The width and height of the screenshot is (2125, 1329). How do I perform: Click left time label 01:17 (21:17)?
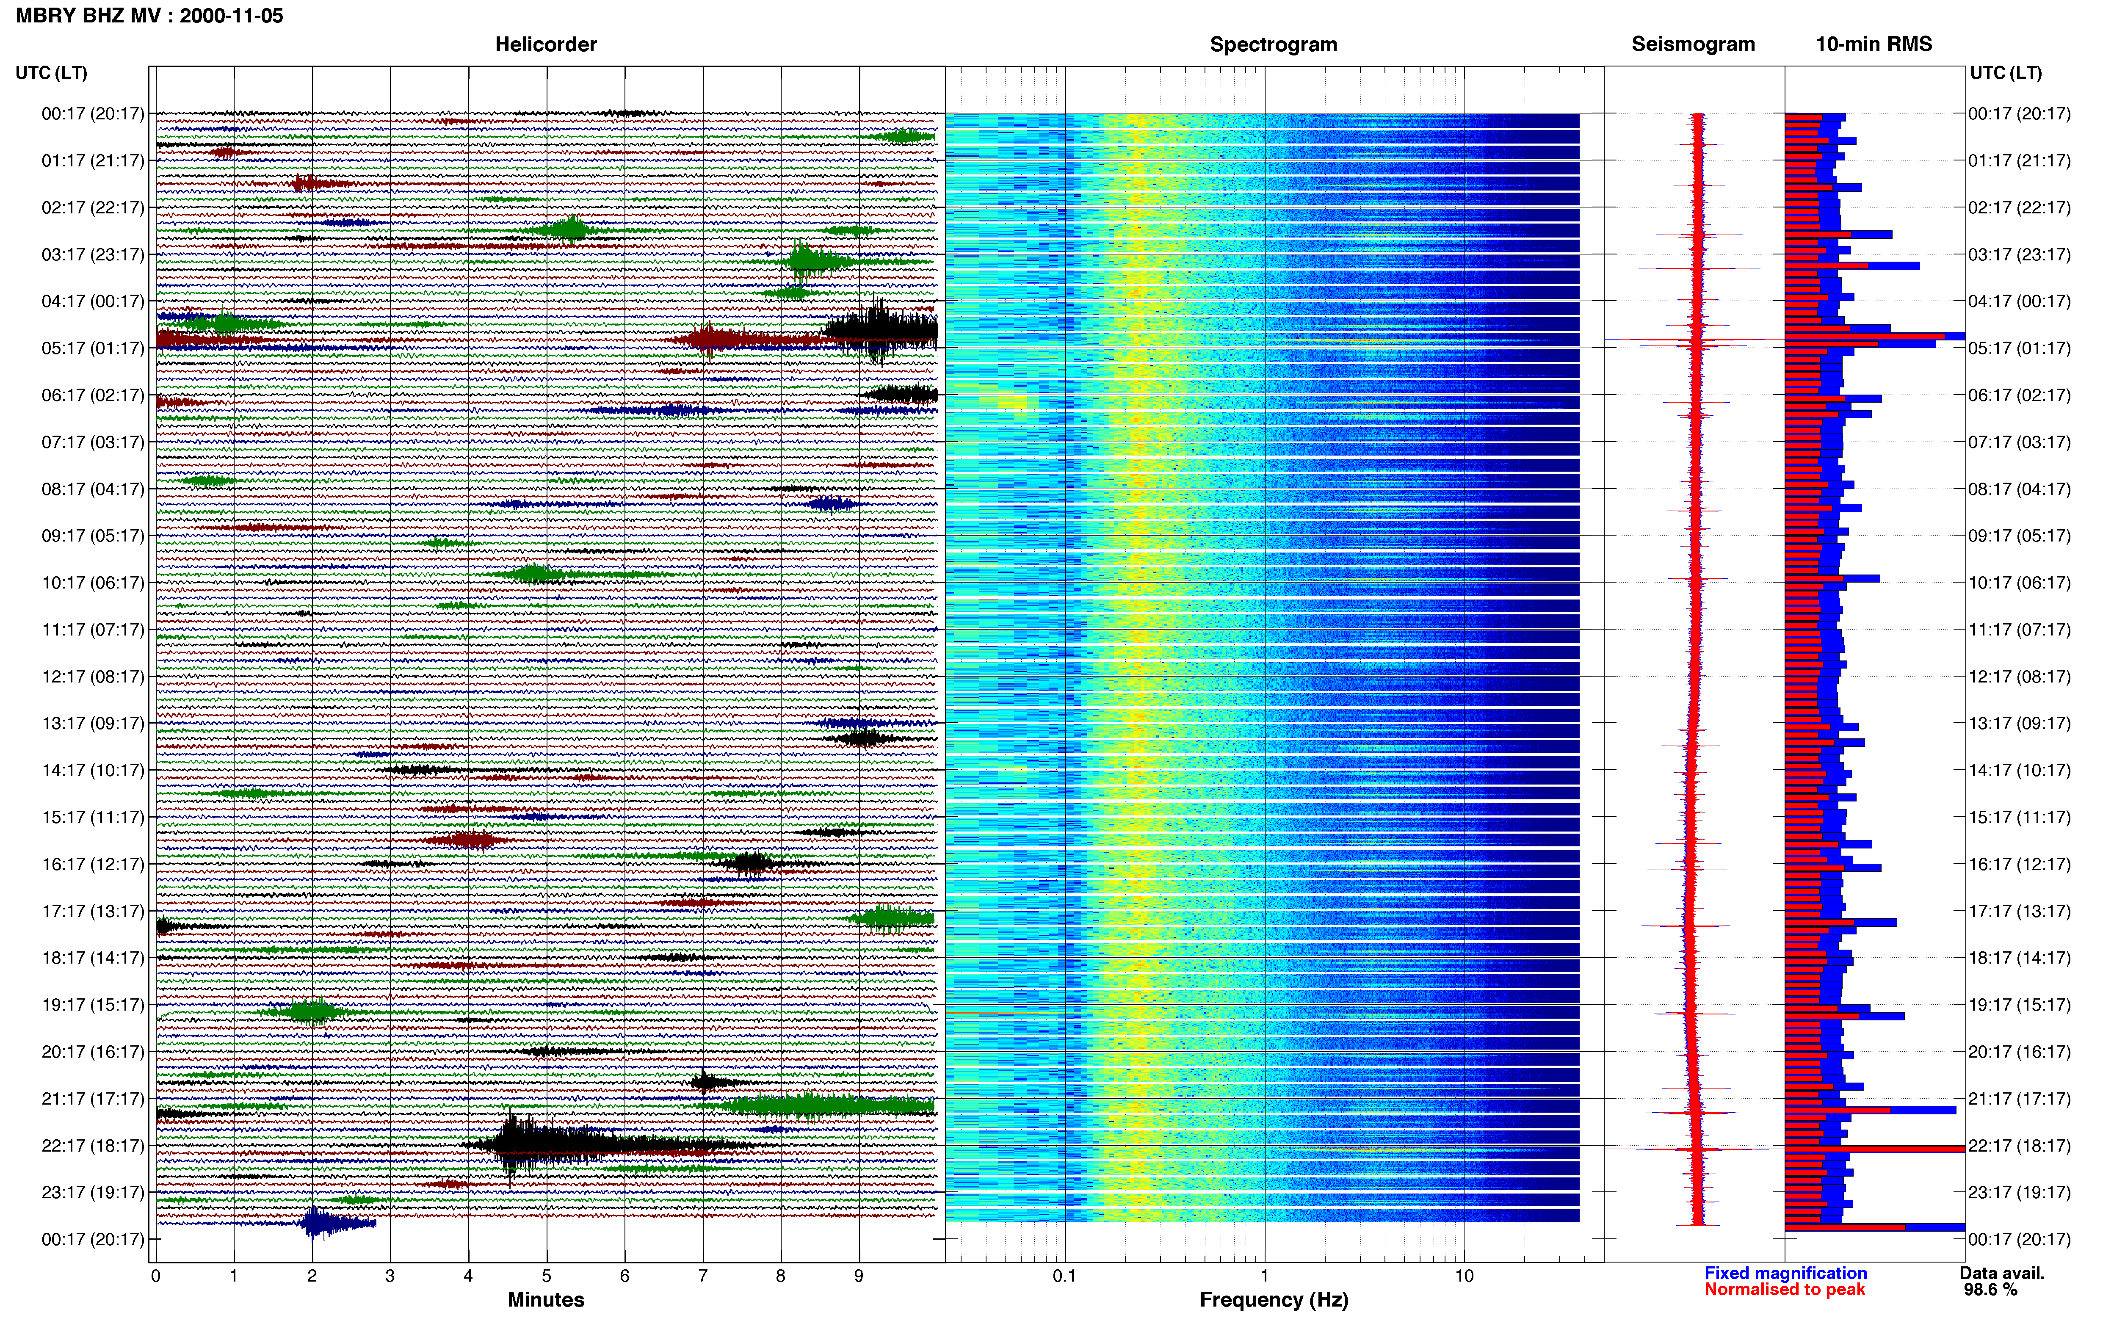92,160
